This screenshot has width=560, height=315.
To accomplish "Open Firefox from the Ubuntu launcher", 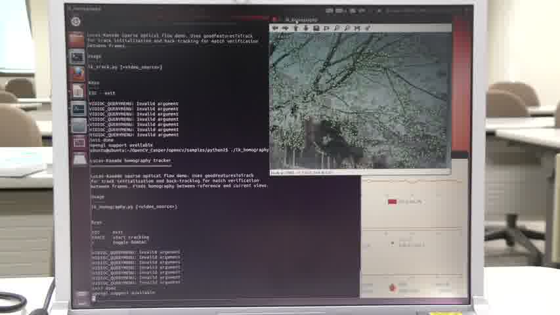I will [x=78, y=73].
